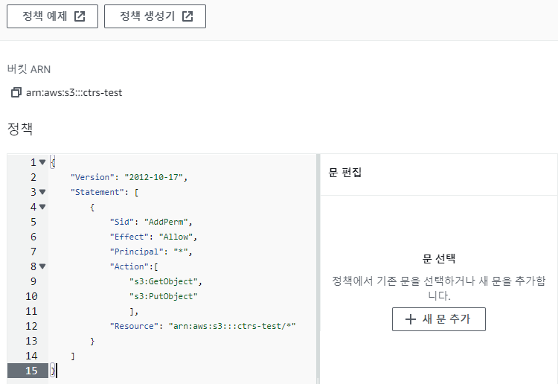Click the 버킷 ARN label

coord(29,69)
